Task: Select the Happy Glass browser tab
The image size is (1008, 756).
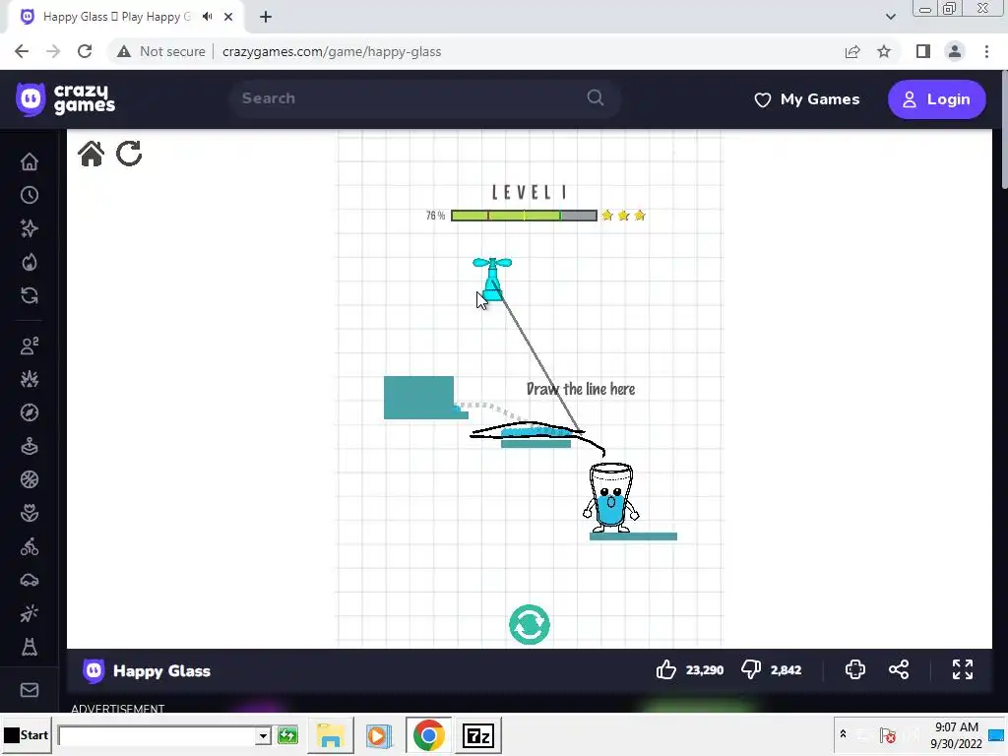Action: pos(125,17)
